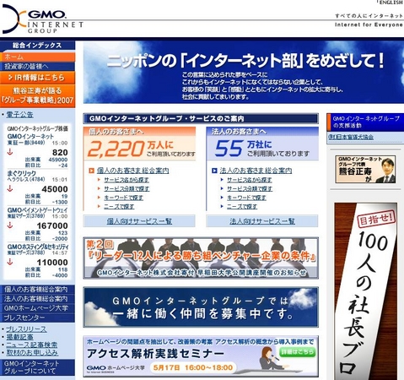Open キーワードで探す under corporate customers

click(x=246, y=198)
